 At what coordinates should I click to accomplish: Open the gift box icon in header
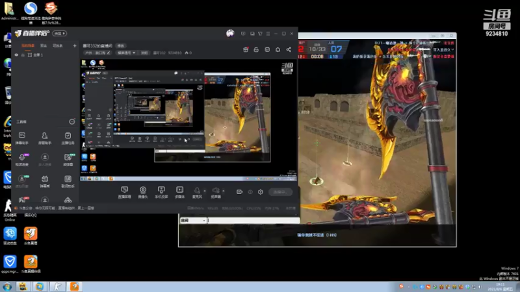[246, 50]
